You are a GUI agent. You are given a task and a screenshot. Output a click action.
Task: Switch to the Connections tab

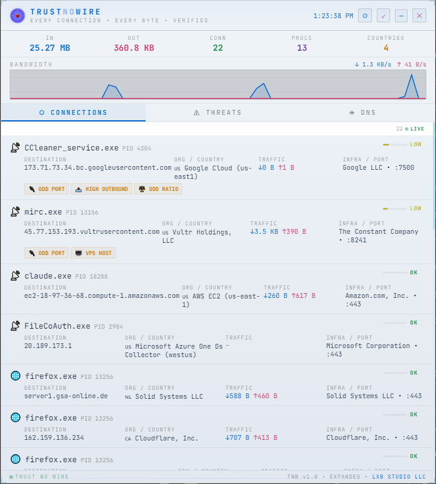(x=73, y=112)
